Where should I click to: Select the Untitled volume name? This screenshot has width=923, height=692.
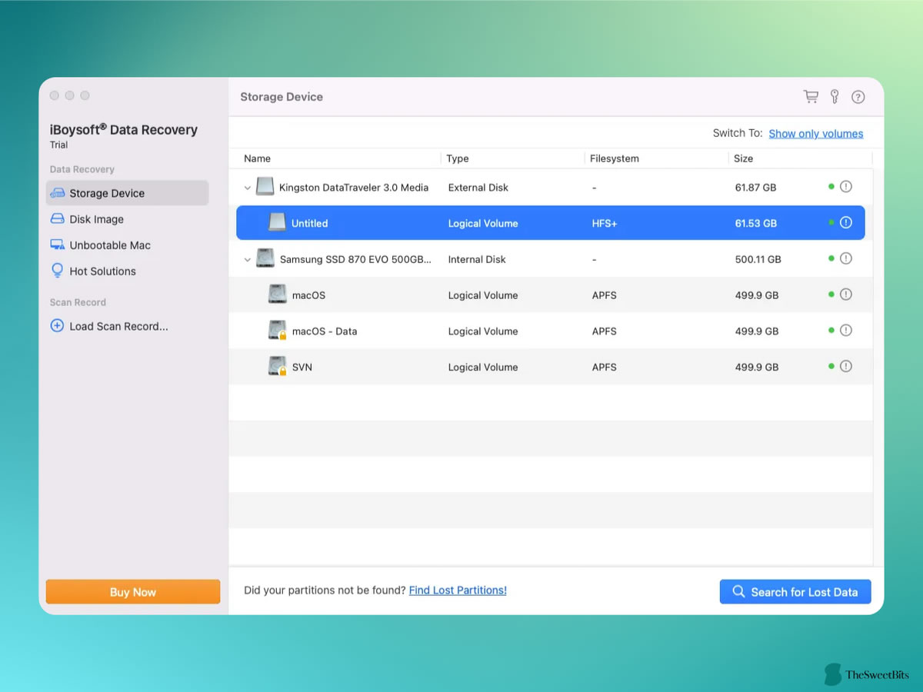point(310,223)
